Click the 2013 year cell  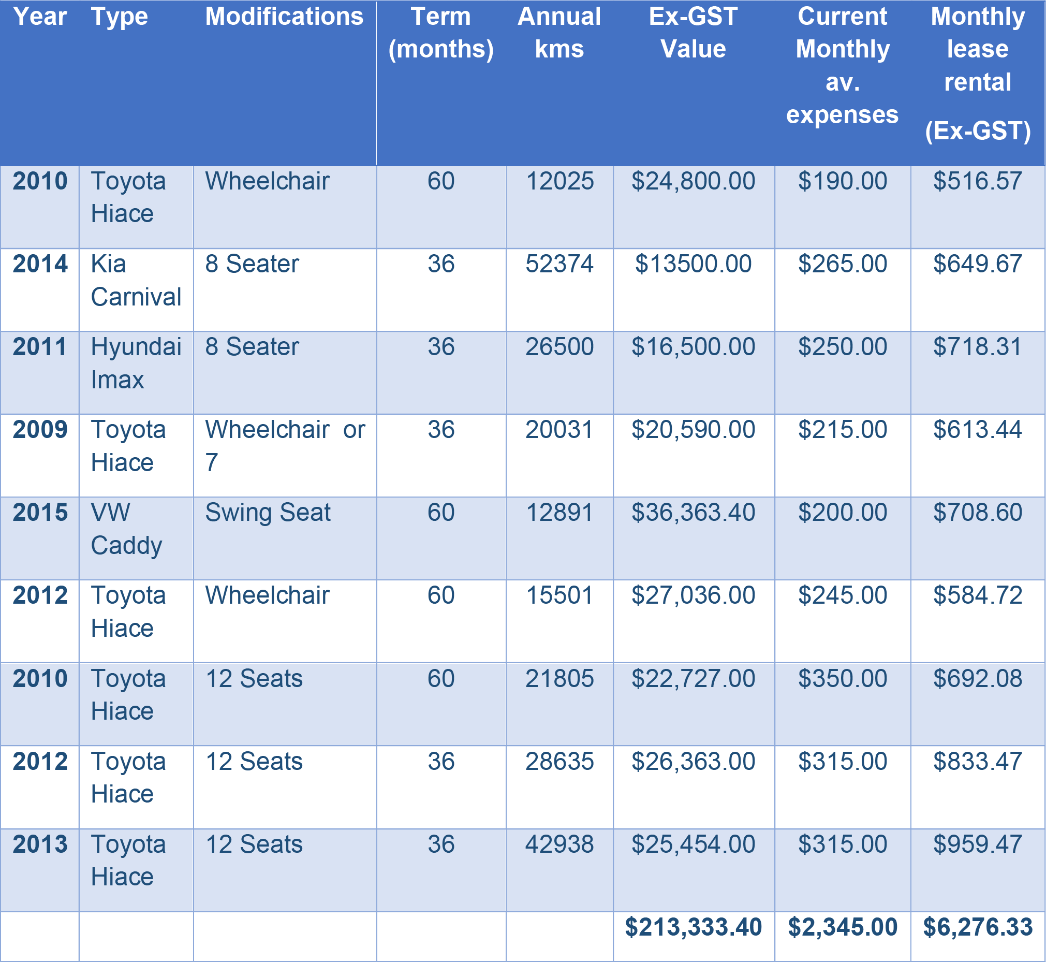pos(39,844)
